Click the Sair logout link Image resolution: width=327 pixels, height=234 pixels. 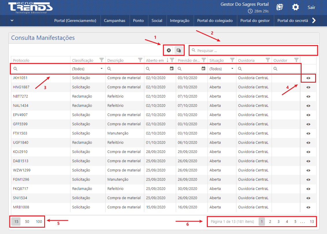pos(311,8)
